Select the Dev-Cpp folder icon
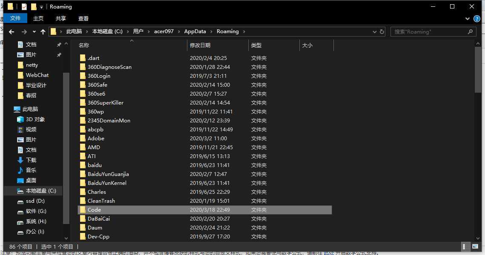The height and width of the screenshot is (255, 485). [83, 236]
